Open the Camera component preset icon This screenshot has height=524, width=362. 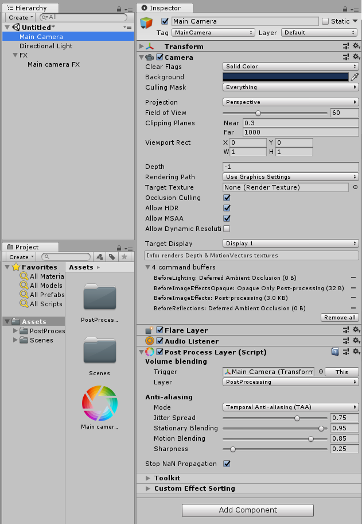pyautogui.click(x=346, y=57)
